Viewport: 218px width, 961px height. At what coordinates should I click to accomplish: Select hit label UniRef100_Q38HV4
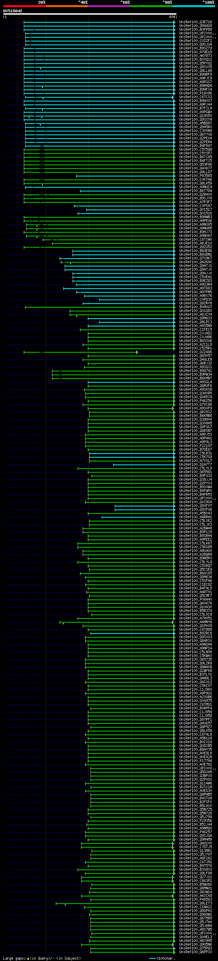click(196, 420)
